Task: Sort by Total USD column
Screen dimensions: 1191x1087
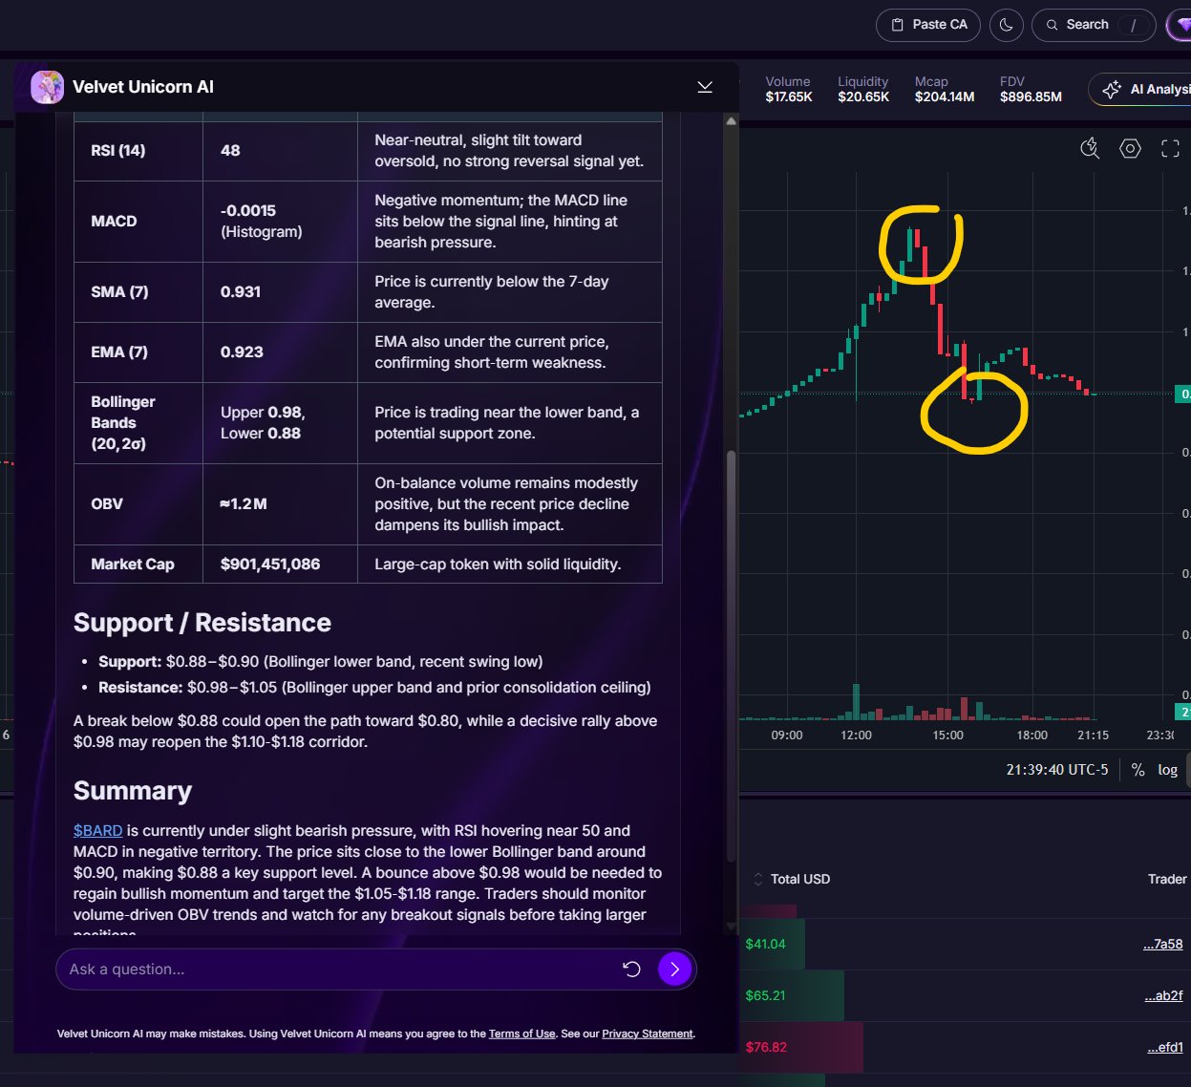Action: [792, 879]
